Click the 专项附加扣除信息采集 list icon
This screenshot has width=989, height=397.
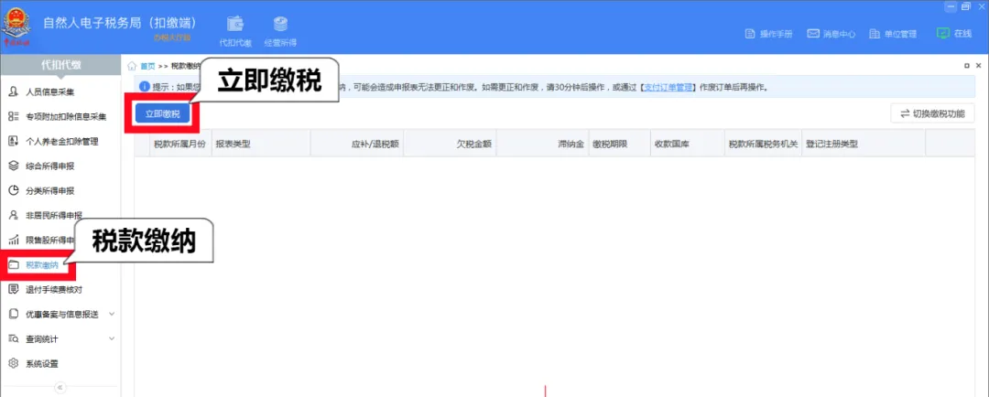pos(13,116)
